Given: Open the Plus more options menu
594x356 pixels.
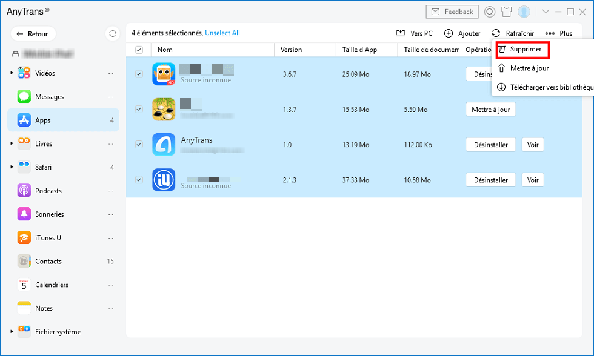Looking at the screenshot, I should tap(559, 33).
